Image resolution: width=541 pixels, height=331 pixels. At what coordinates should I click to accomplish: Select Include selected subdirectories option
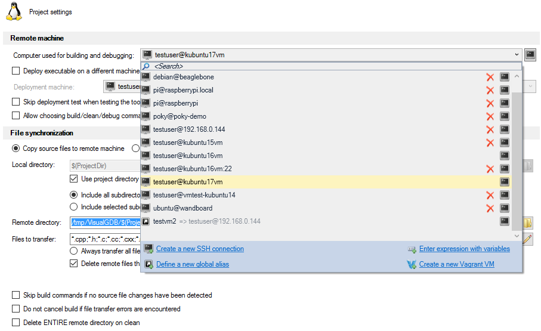(73, 207)
